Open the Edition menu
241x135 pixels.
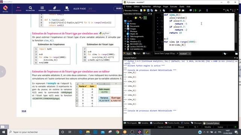[x=137, y=7]
